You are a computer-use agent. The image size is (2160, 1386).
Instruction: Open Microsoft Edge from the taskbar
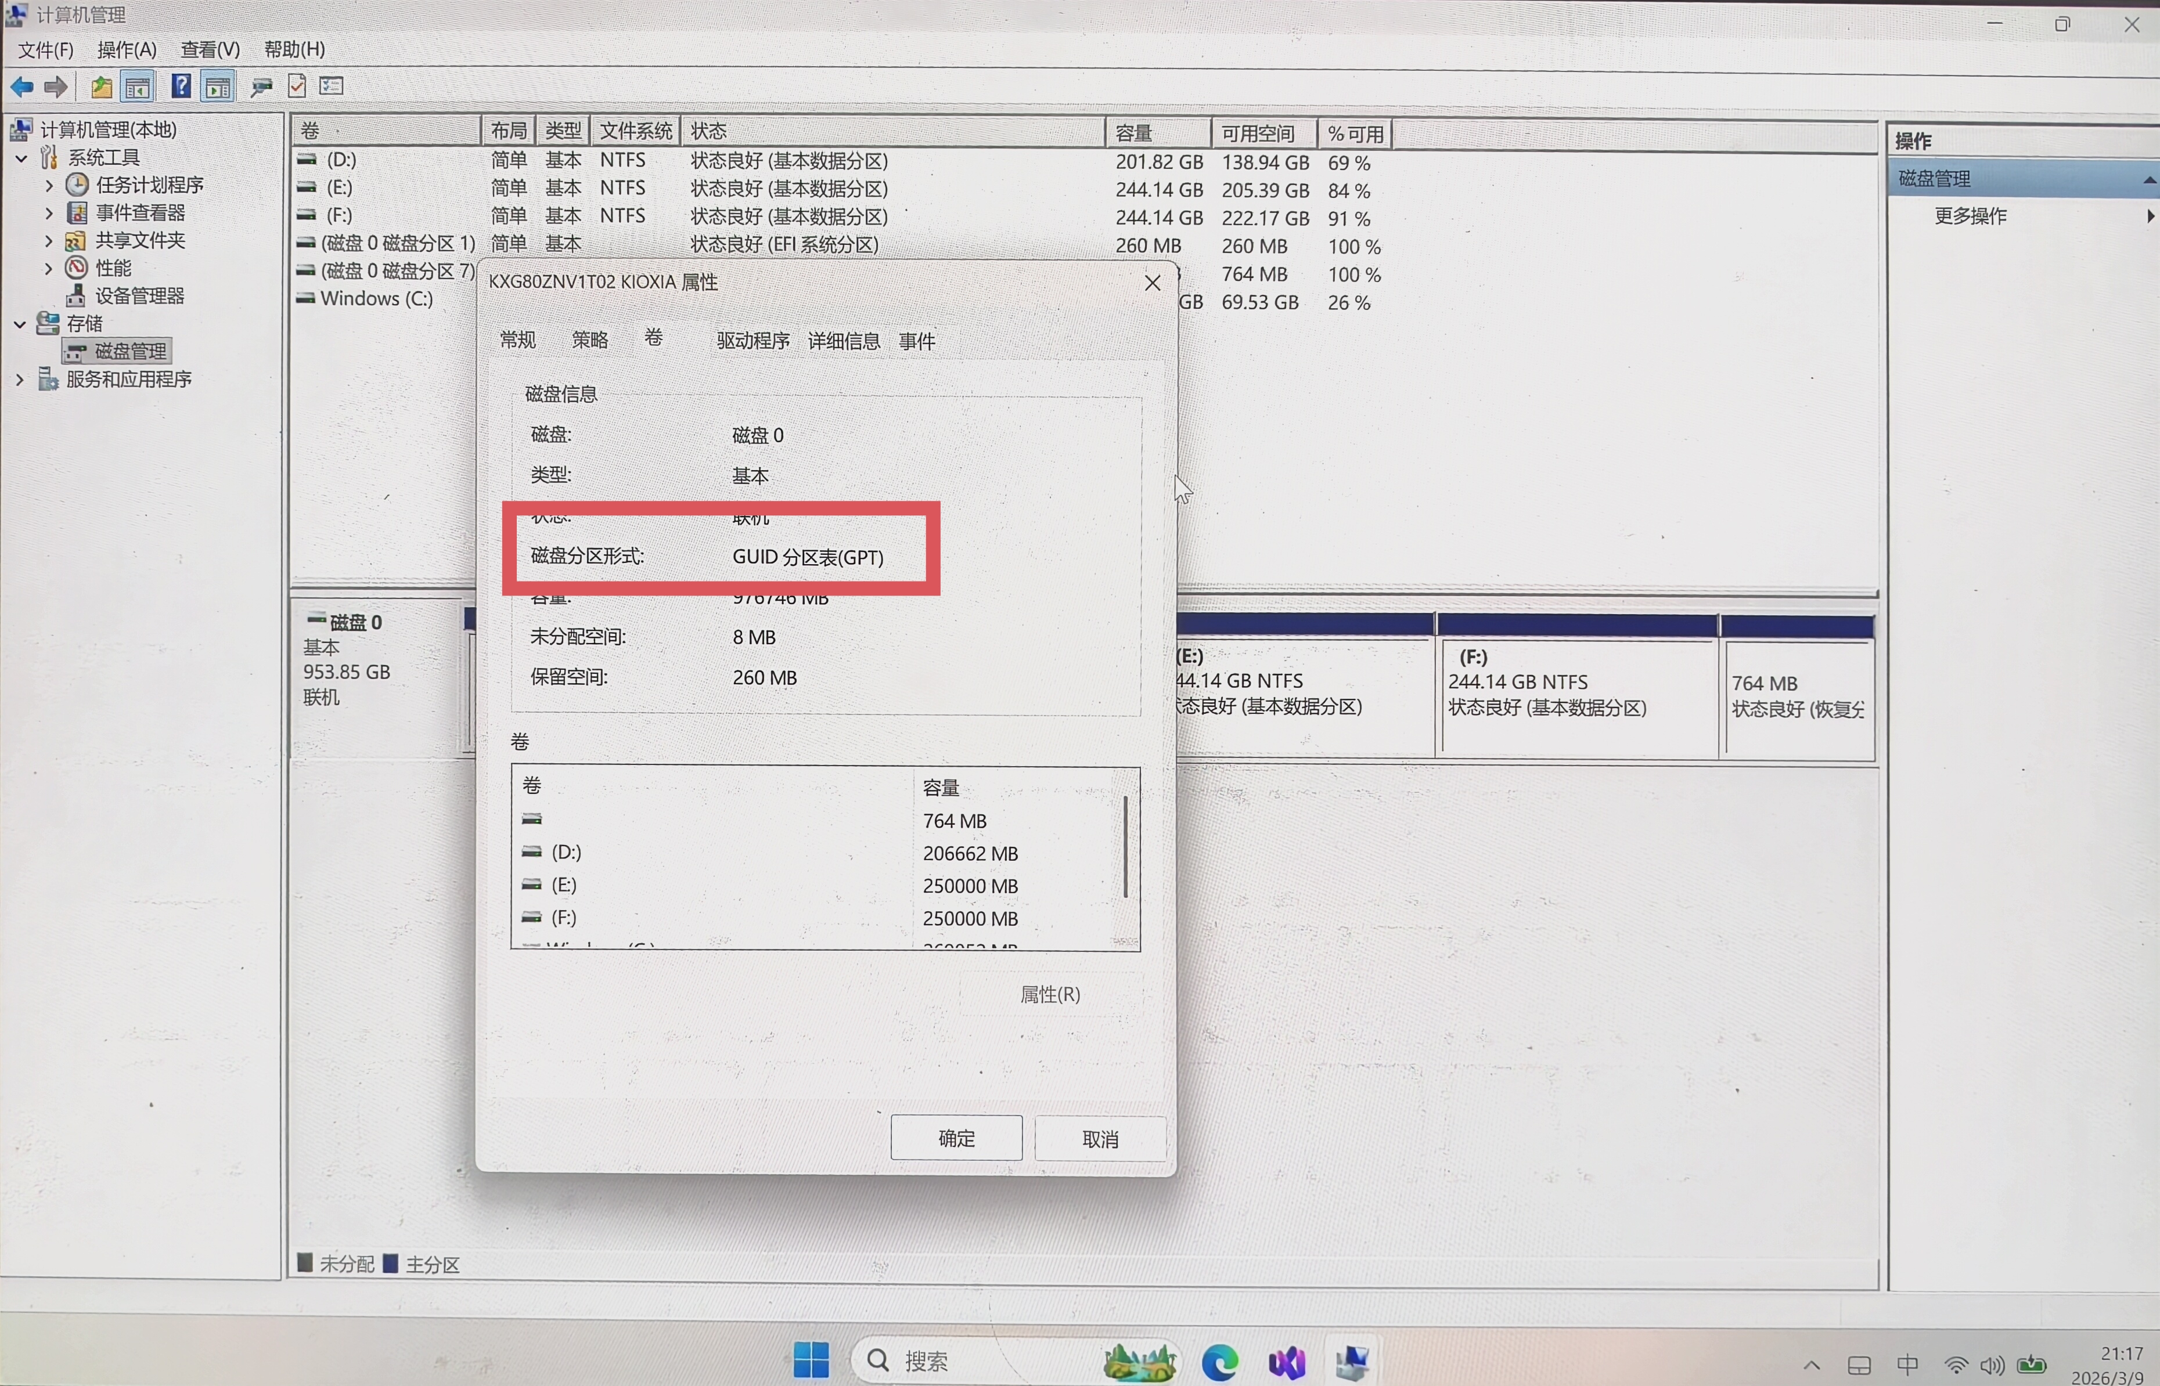tap(1220, 1362)
